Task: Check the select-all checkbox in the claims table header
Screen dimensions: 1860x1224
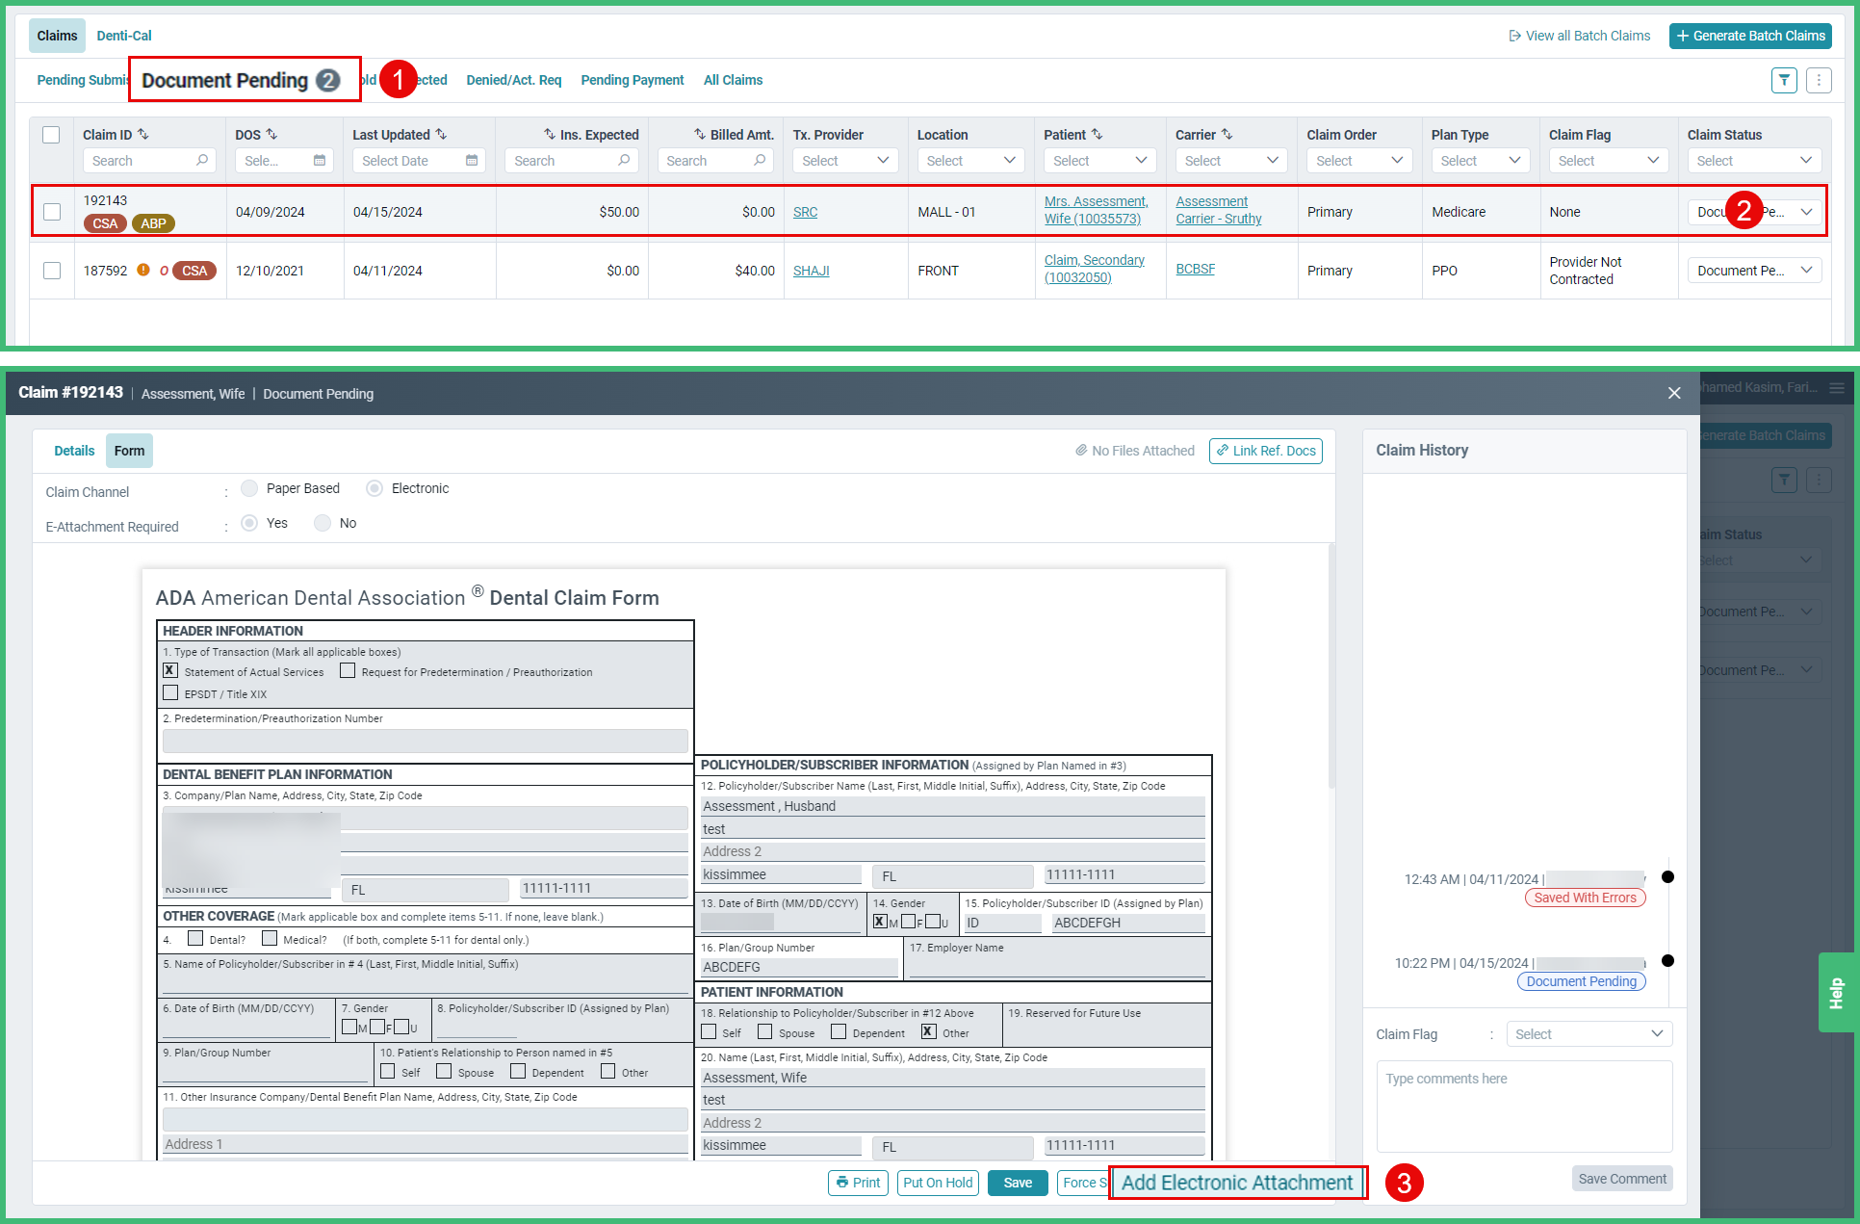Action: 52,135
